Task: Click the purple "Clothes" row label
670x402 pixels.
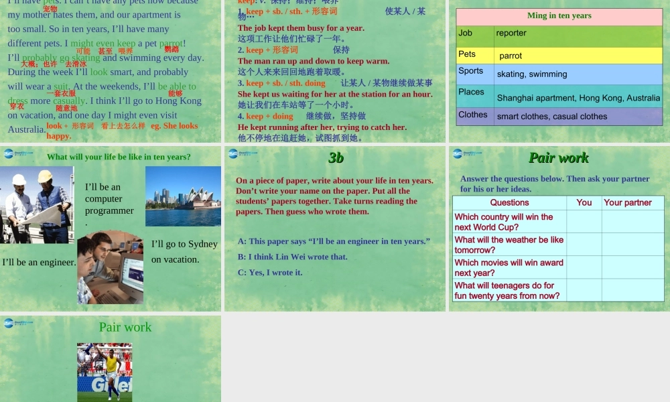Action: coord(474,115)
